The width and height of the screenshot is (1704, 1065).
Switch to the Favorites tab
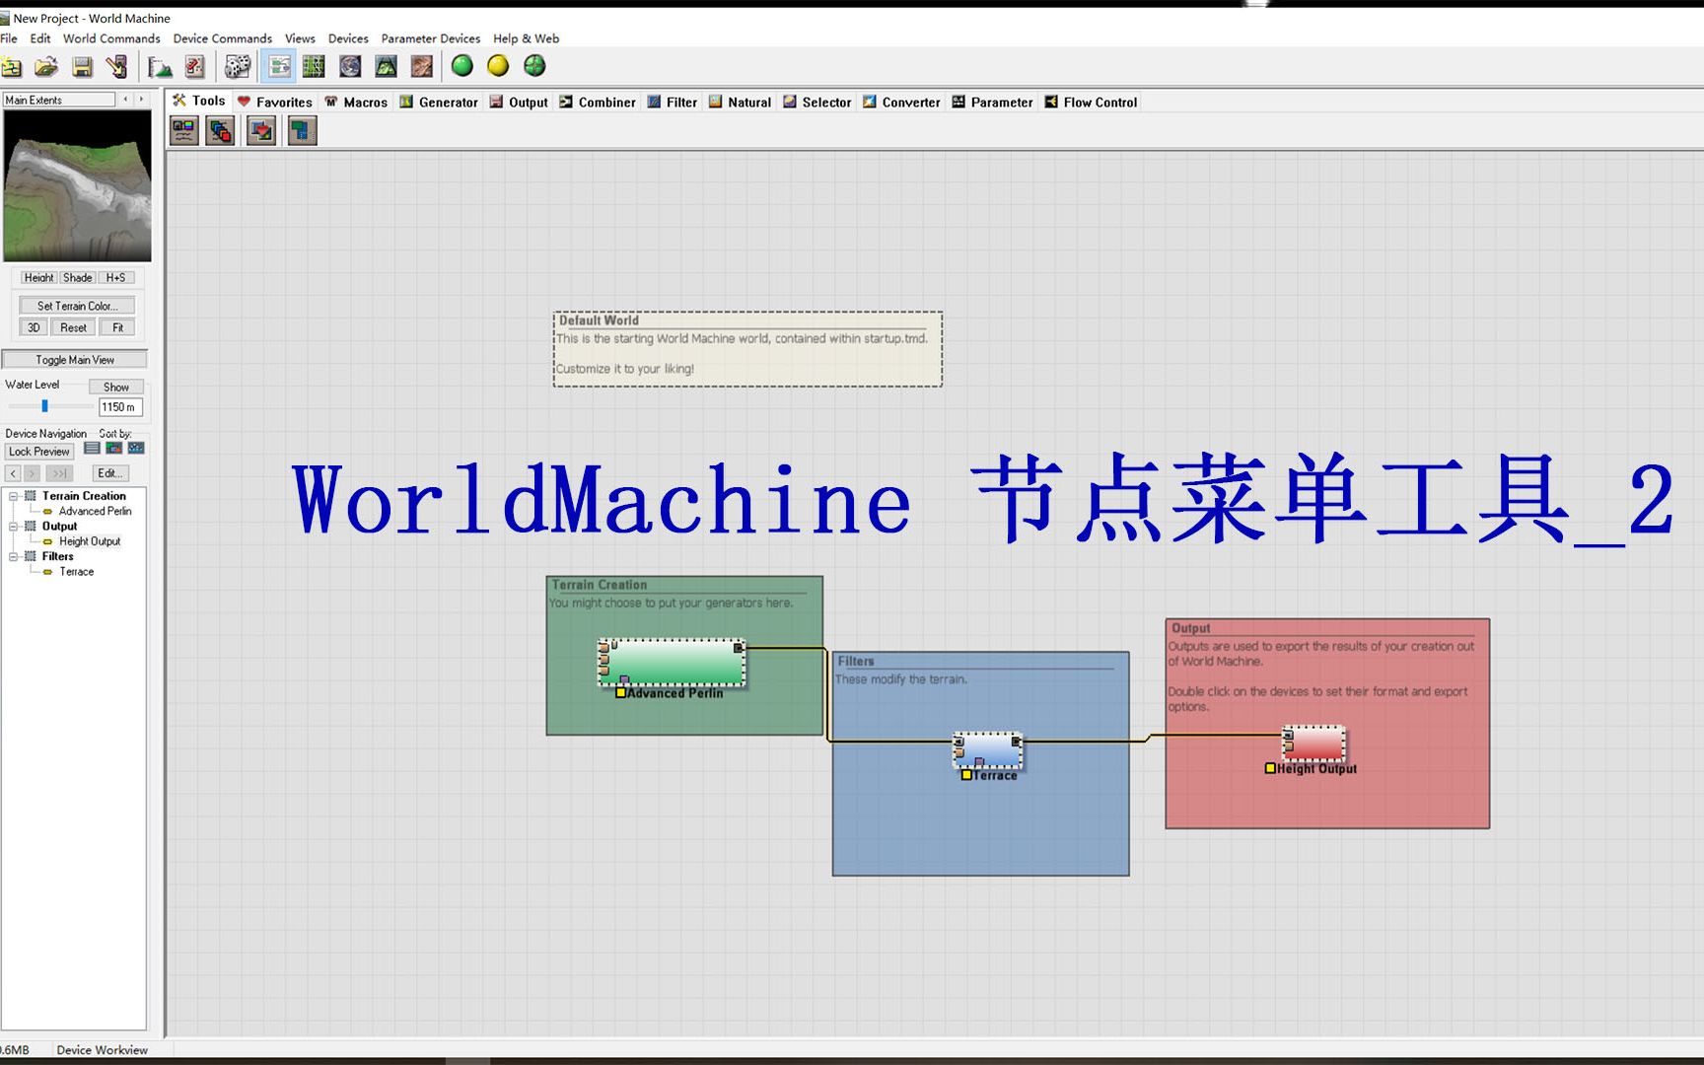click(x=275, y=102)
